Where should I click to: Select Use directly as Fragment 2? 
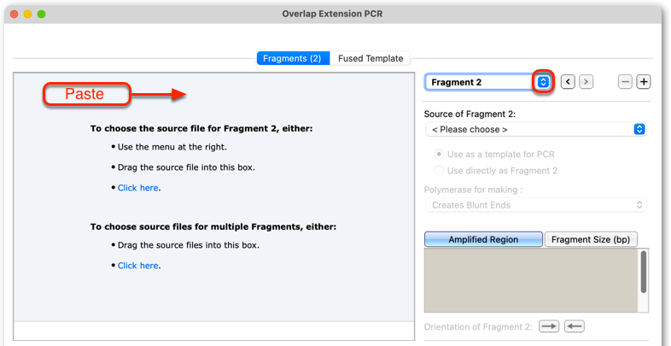coord(496,171)
